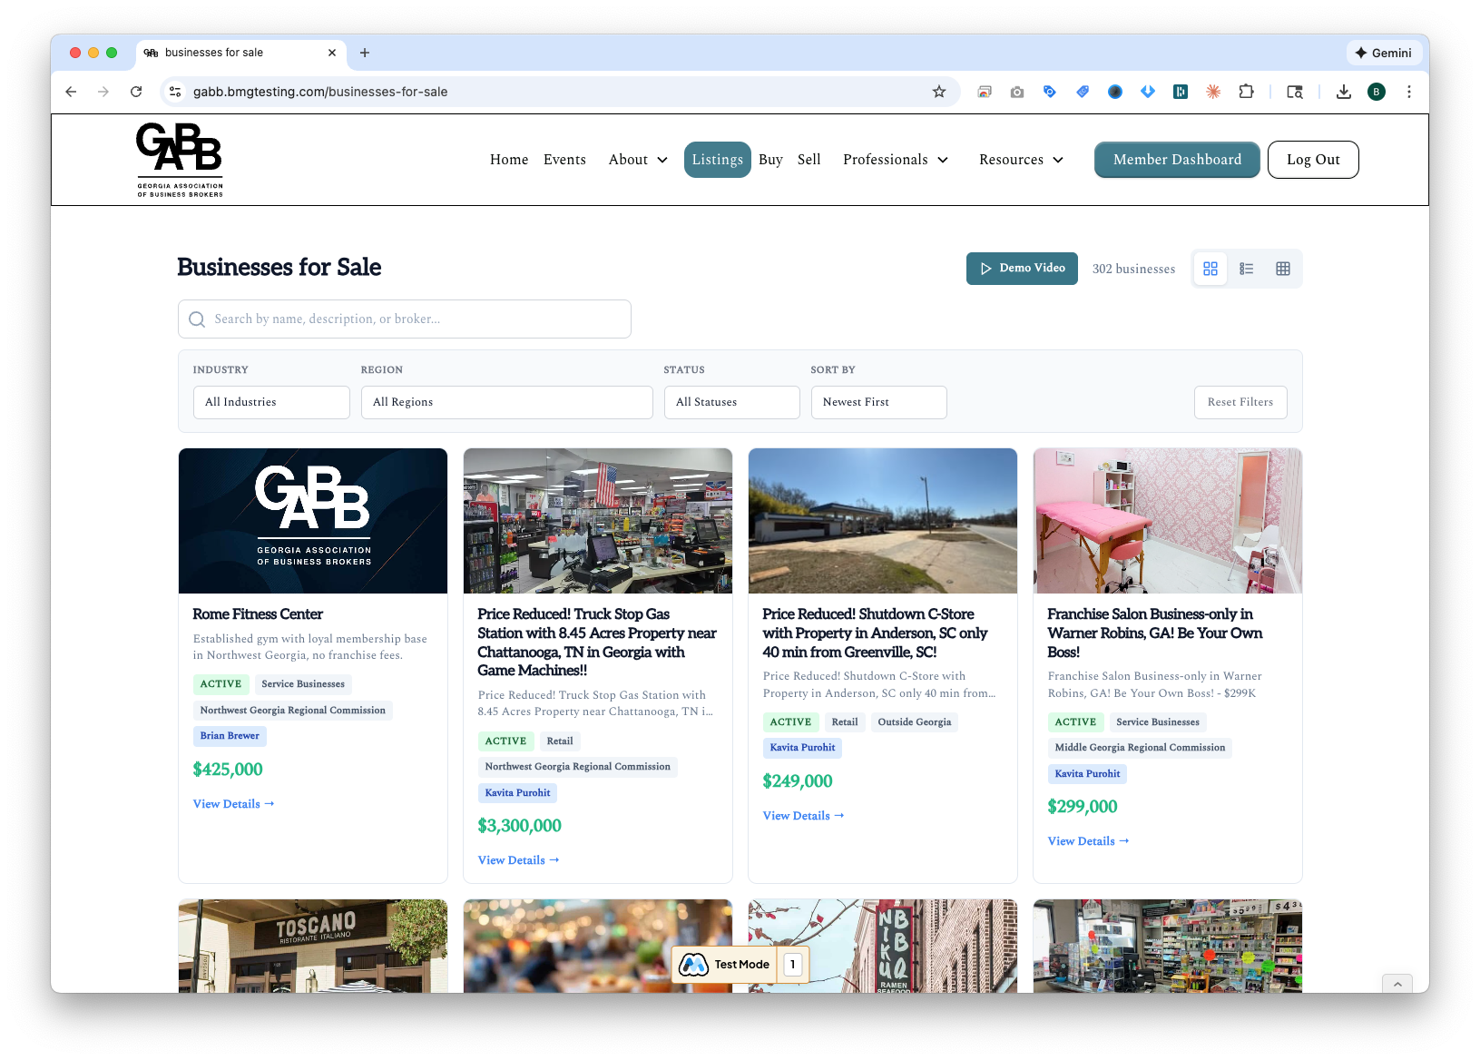Play the Demo Video
Screen dimensions: 1480x1060
1022,269
